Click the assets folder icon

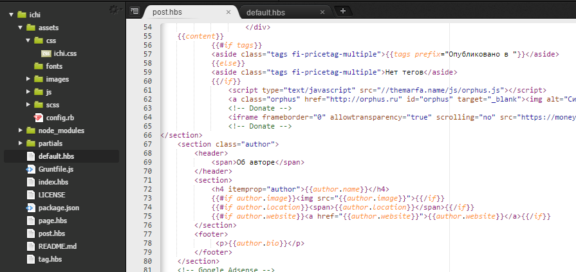tap(31, 28)
